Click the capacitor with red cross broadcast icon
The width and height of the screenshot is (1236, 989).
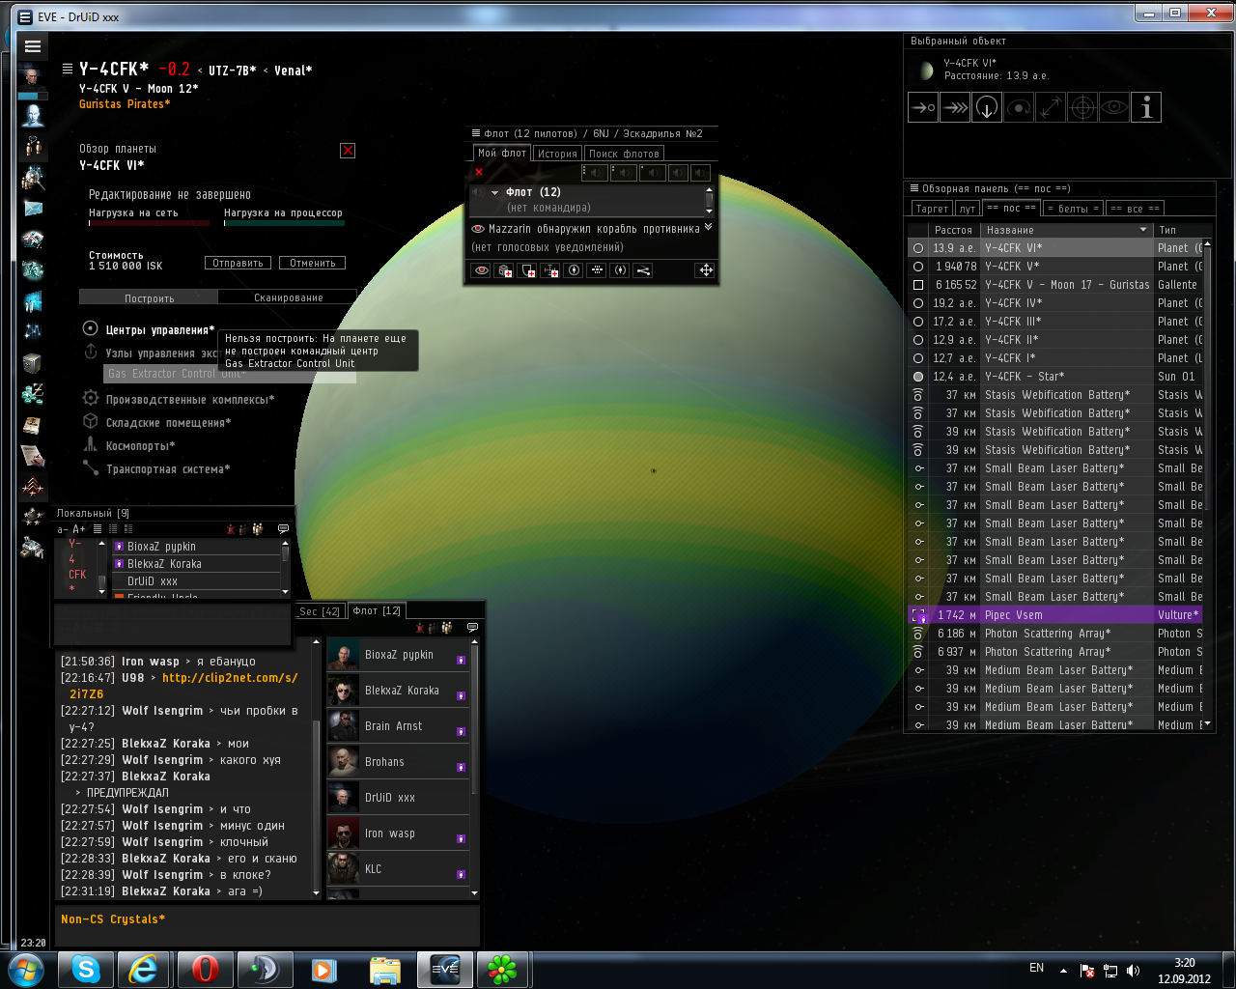point(550,270)
